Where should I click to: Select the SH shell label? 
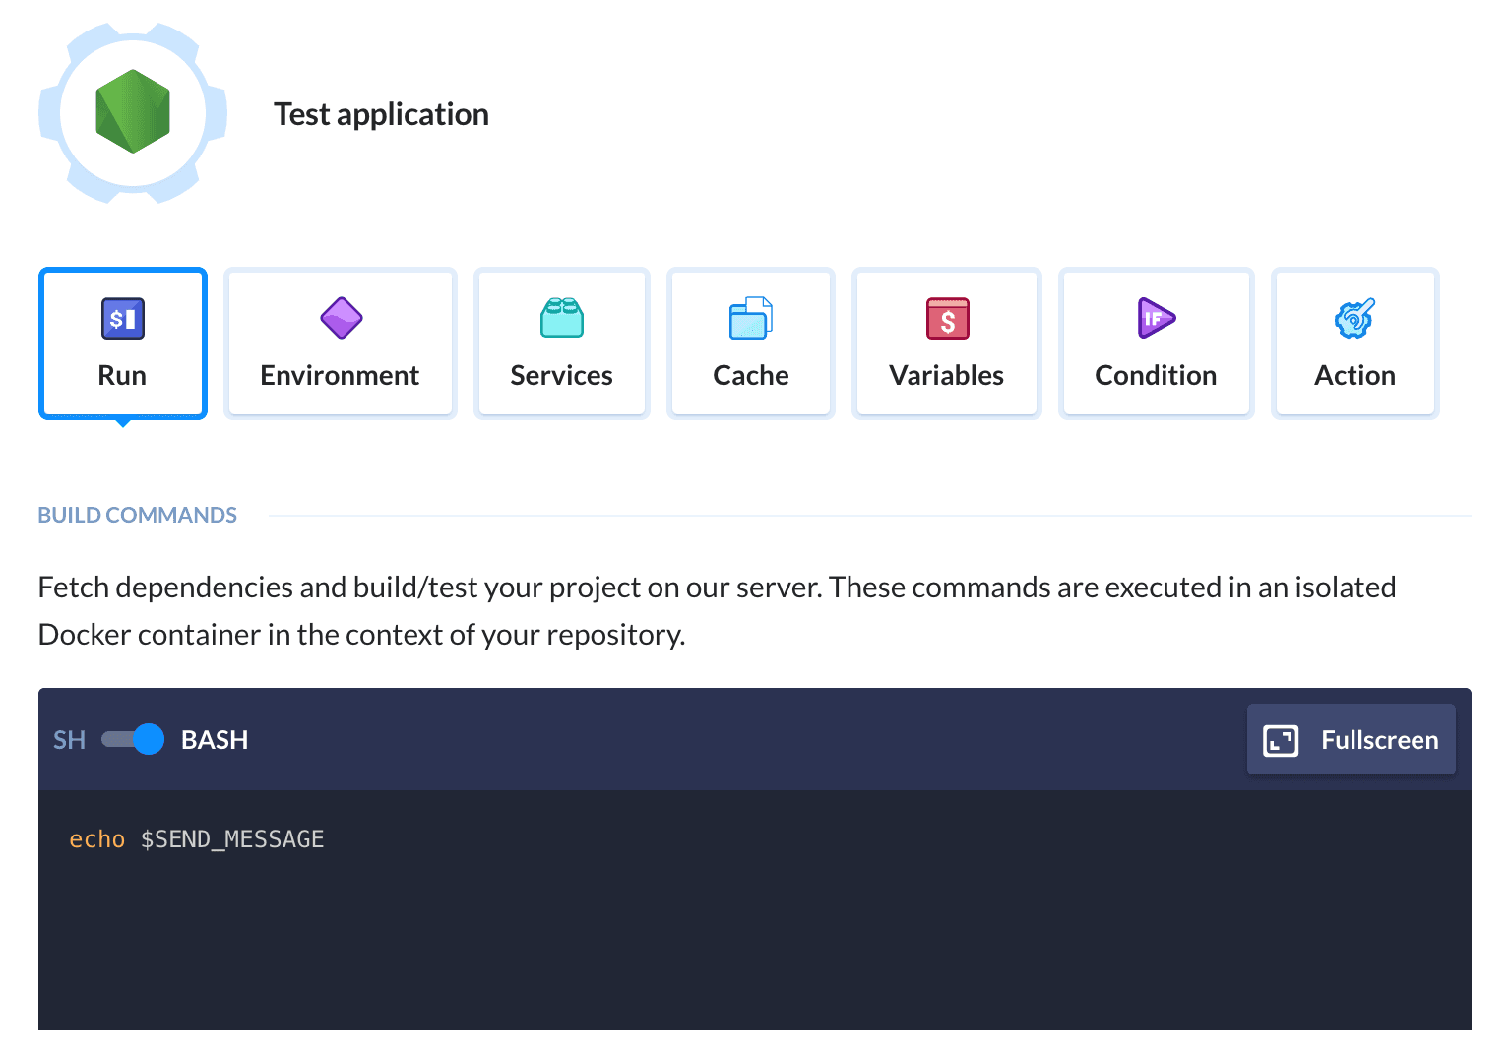tap(69, 740)
